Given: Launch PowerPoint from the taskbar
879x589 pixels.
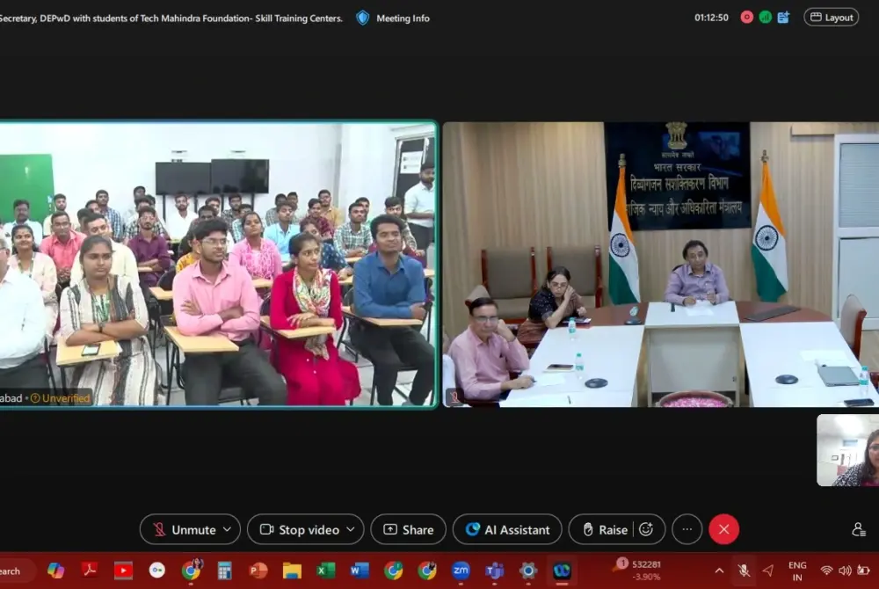Looking at the screenshot, I should [x=258, y=571].
